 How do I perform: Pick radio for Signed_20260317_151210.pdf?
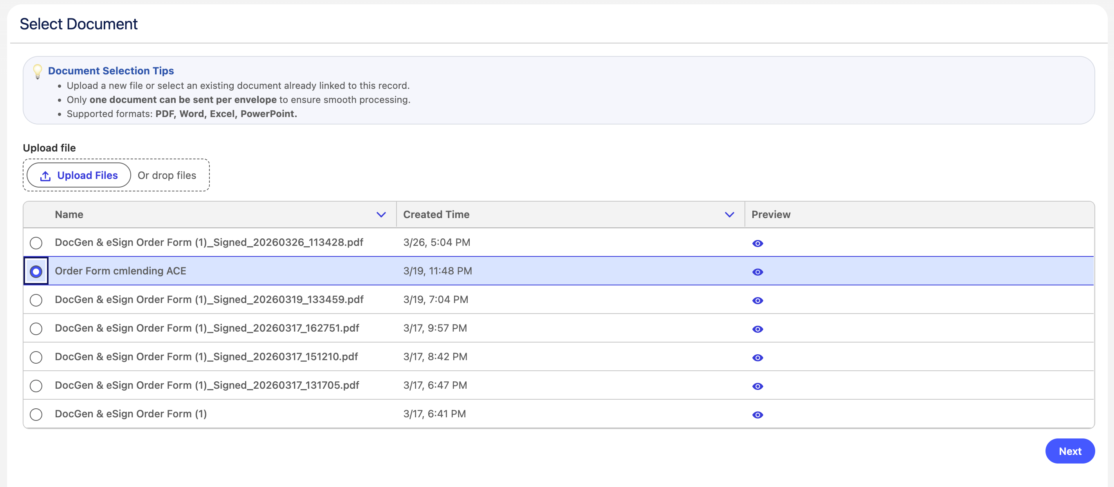(36, 357)
